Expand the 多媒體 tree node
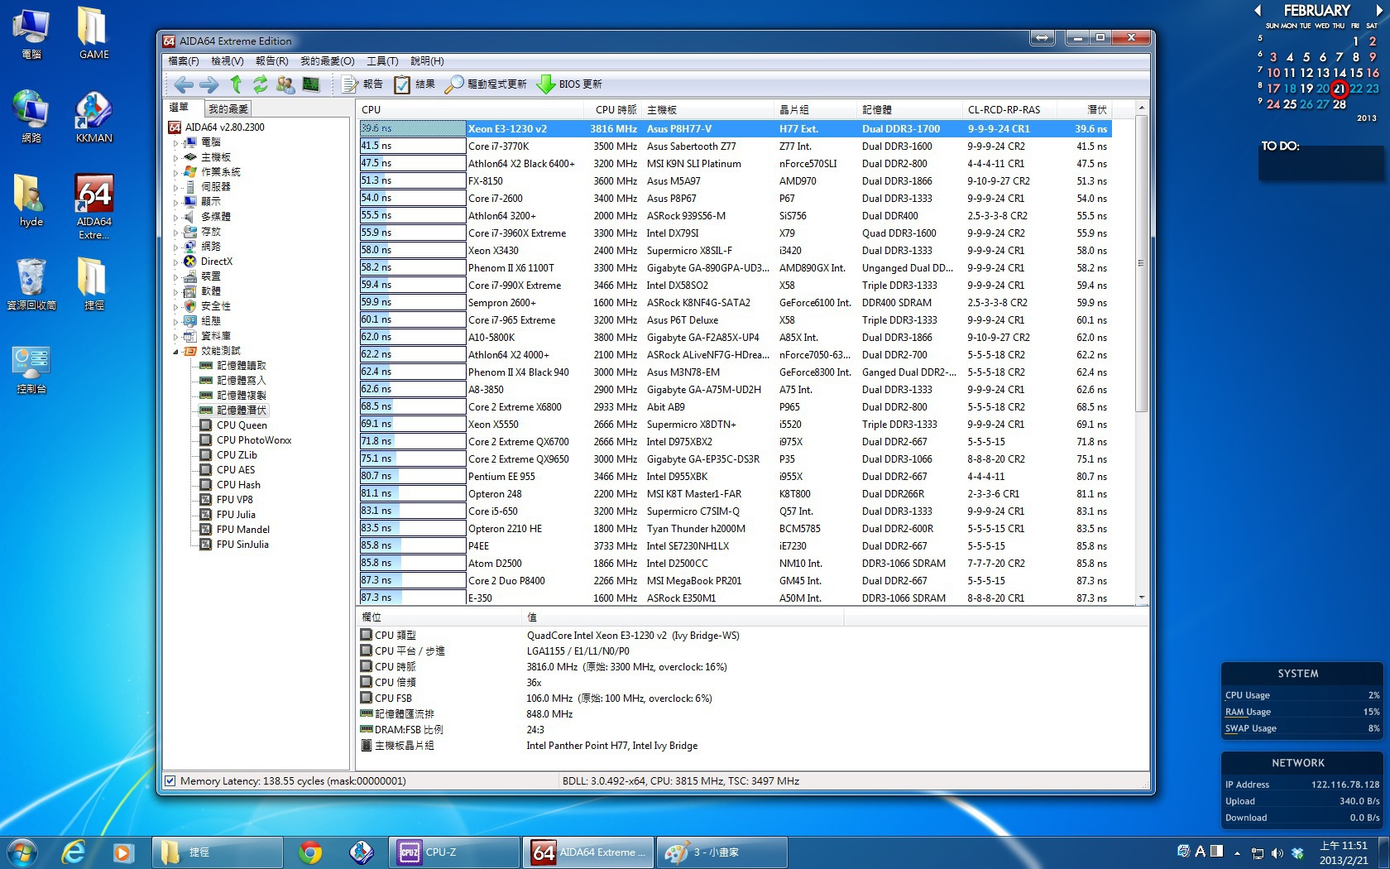 [175, 217]
